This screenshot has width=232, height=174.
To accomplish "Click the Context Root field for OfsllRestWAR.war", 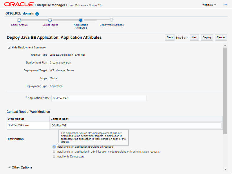I will click(136, 125).
